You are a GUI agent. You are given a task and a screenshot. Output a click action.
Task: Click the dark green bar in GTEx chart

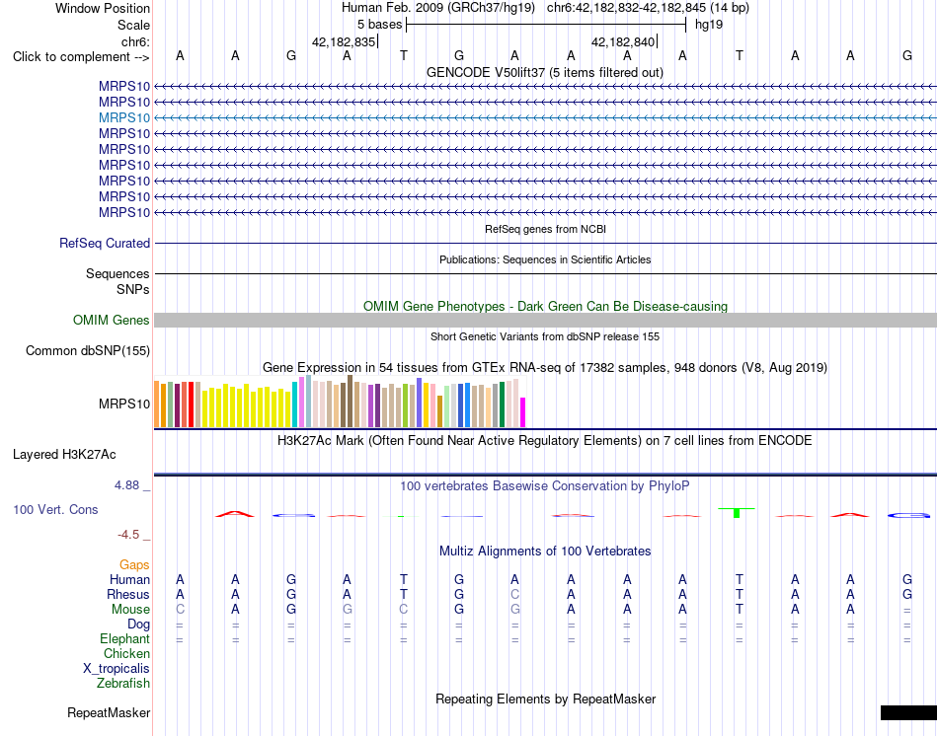click(x=502, y=405)
